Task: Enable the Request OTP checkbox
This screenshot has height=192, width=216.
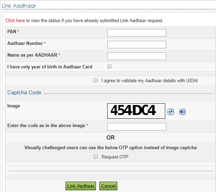Action: pyautogui.click(x=96, y=157)
